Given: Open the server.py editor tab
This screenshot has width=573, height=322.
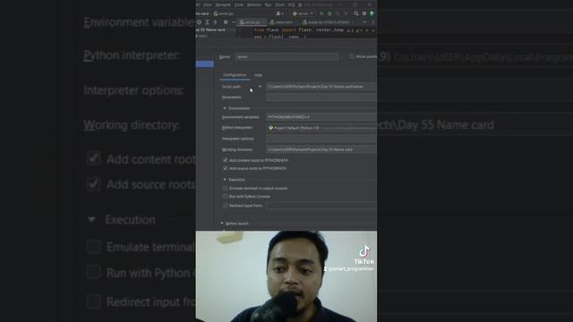Looking at the screenshot, I should click(252, 22).
